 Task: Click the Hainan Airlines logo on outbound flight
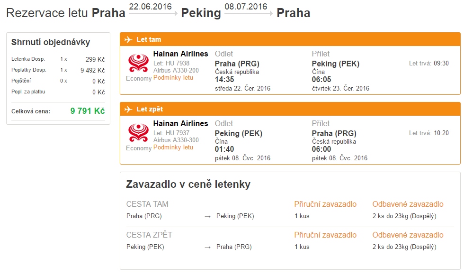pos(138,63)
